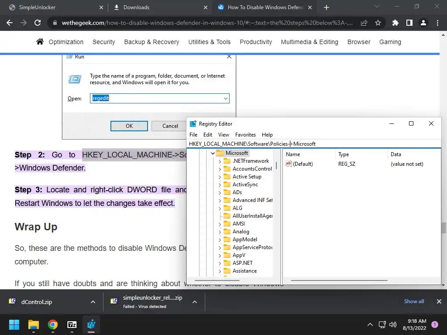The height and width of the screenshot is (335, 447).
Task: Open the Chrome extensions puzzle icon
Action: click(395, 23)
